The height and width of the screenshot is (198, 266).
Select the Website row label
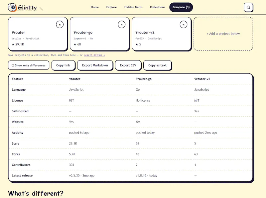(18, 122)
